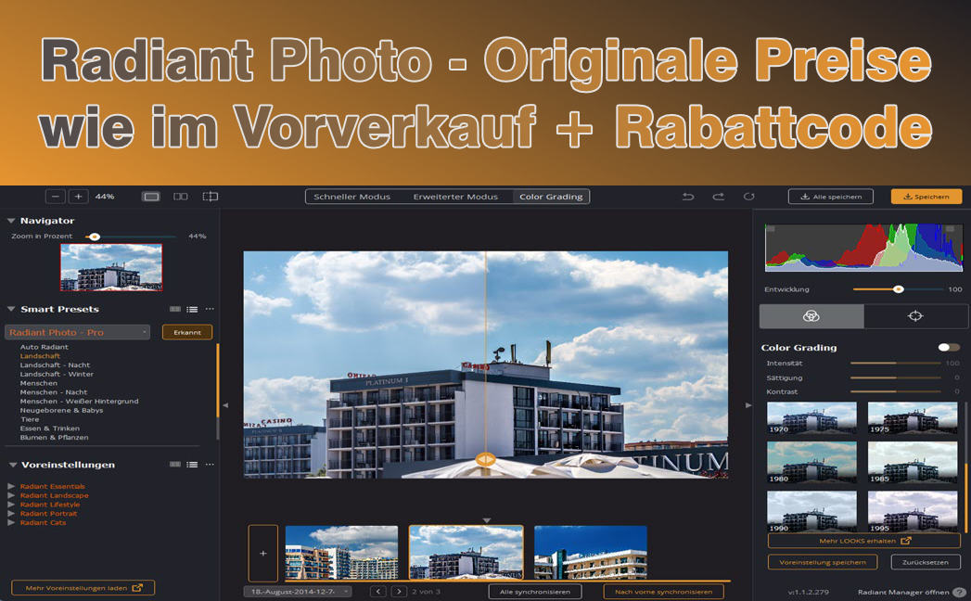The width and height of the screenshot is (971, 601).
Task: Select the crosshair target tool tab
Action: pos(915,316)
